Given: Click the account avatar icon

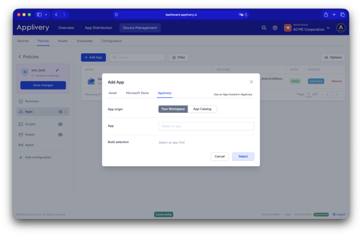Looking at the screenshot, I should click(x=340, y=28).
